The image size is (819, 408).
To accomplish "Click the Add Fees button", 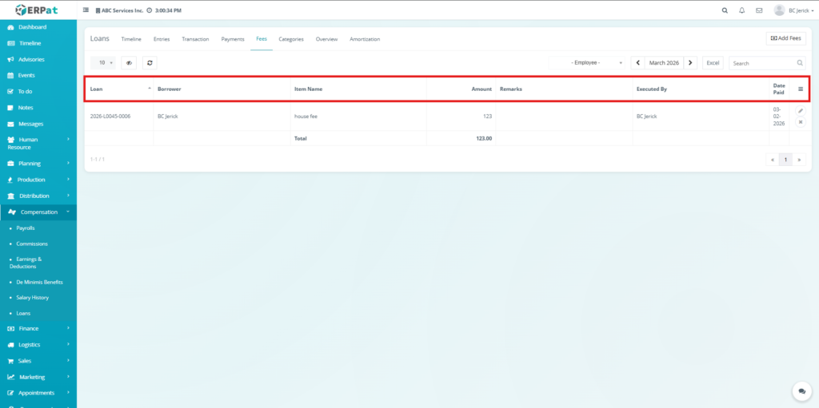I will pos(785,38).
